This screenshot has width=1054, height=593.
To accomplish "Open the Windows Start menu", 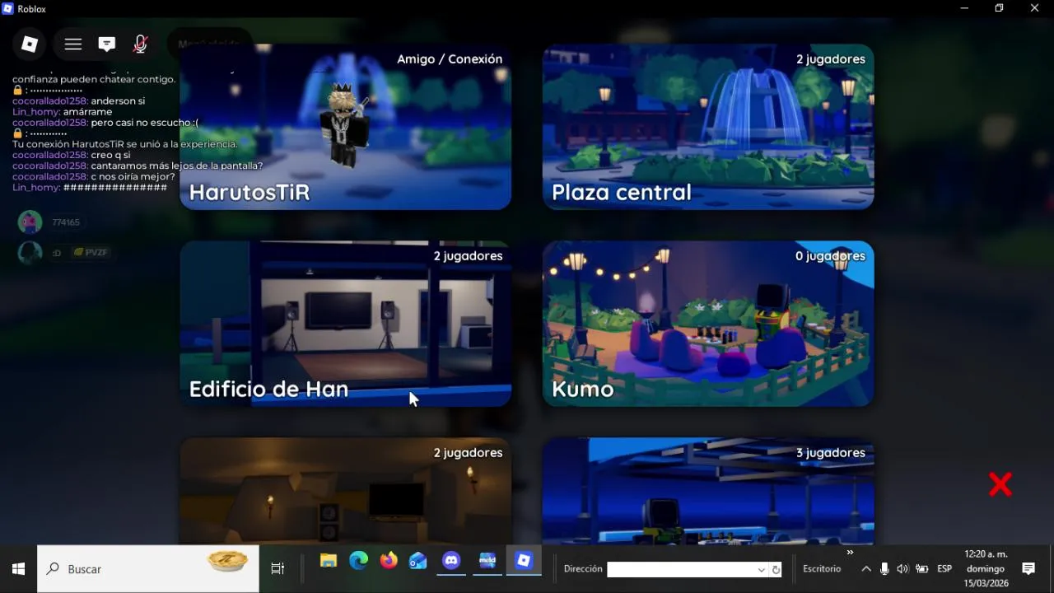I will click(x=18, y=569).
